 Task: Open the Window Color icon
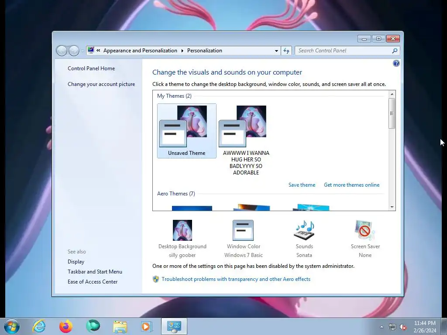(243, 230)
